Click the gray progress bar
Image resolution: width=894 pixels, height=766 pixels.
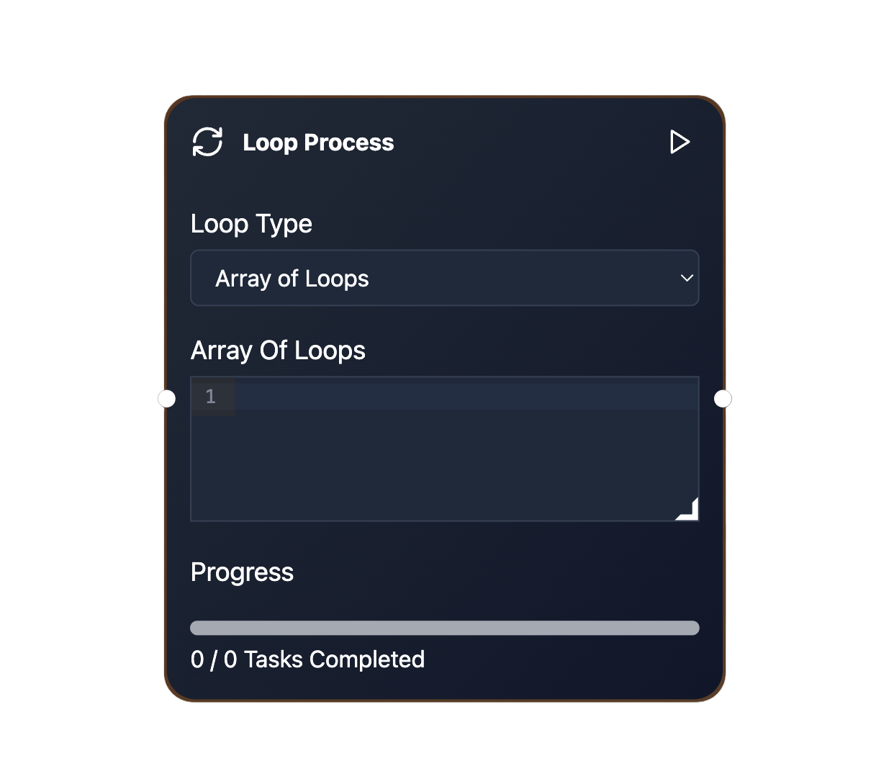[x=445, y=628]
